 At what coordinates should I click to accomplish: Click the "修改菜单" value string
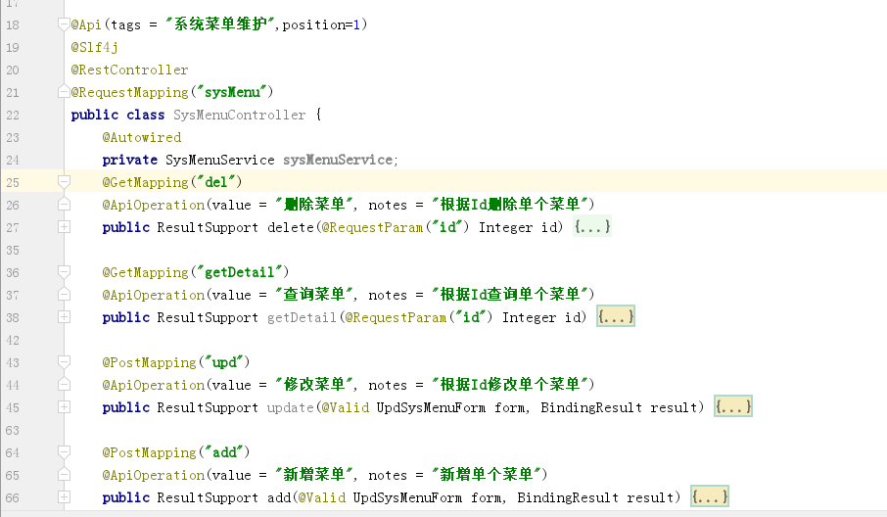(x=314, y=385)
